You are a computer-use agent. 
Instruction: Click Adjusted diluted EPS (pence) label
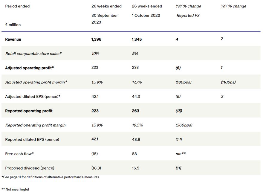click(33, 97)
